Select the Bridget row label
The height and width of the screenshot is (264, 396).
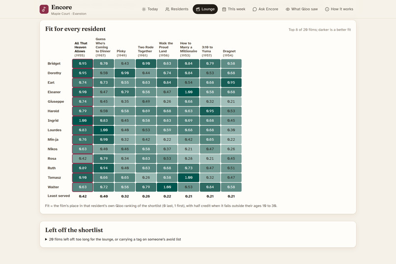pyautogui.click(x=54, y=63)
